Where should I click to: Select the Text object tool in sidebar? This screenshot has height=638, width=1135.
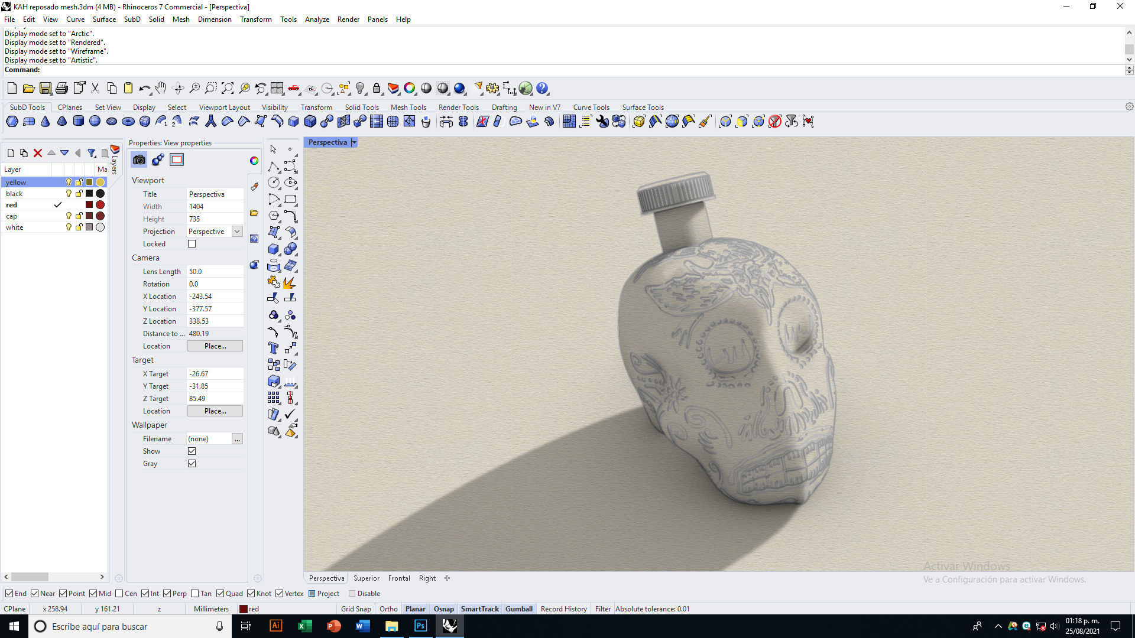(273, 348)
